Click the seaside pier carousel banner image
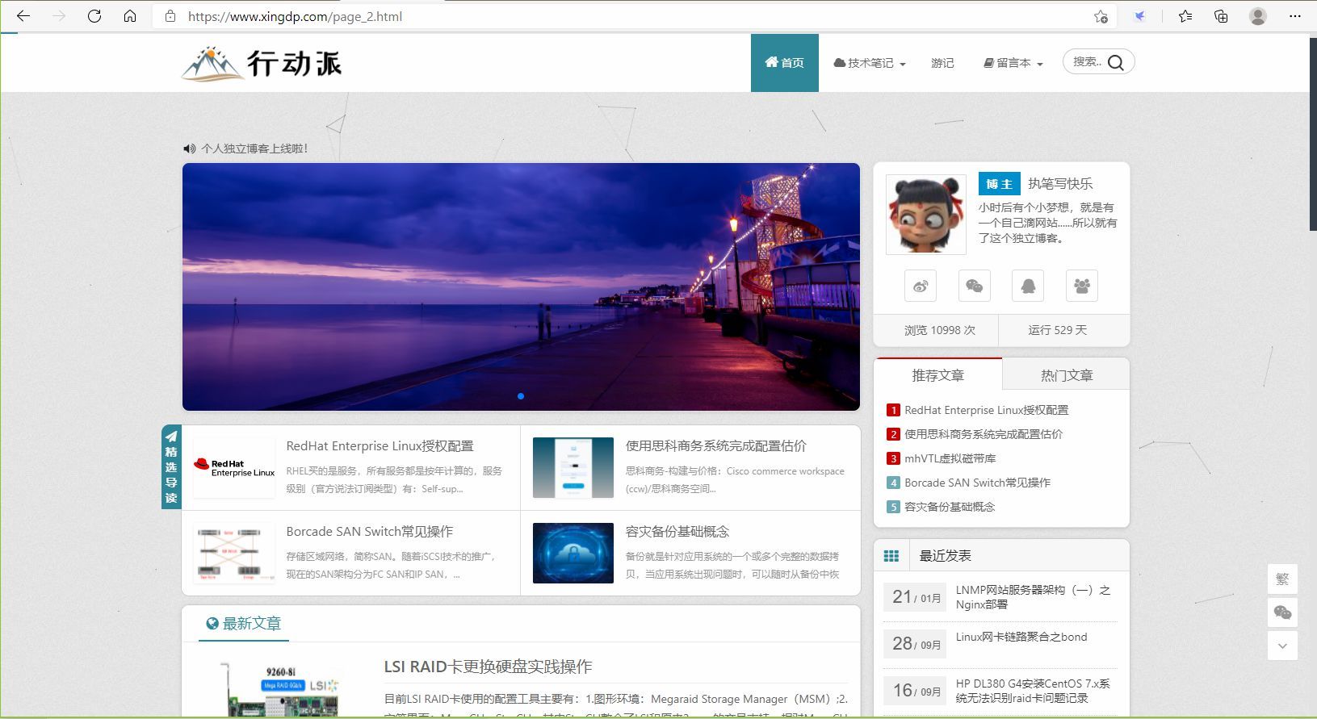The image size is (1317, 719). (521, 286)
